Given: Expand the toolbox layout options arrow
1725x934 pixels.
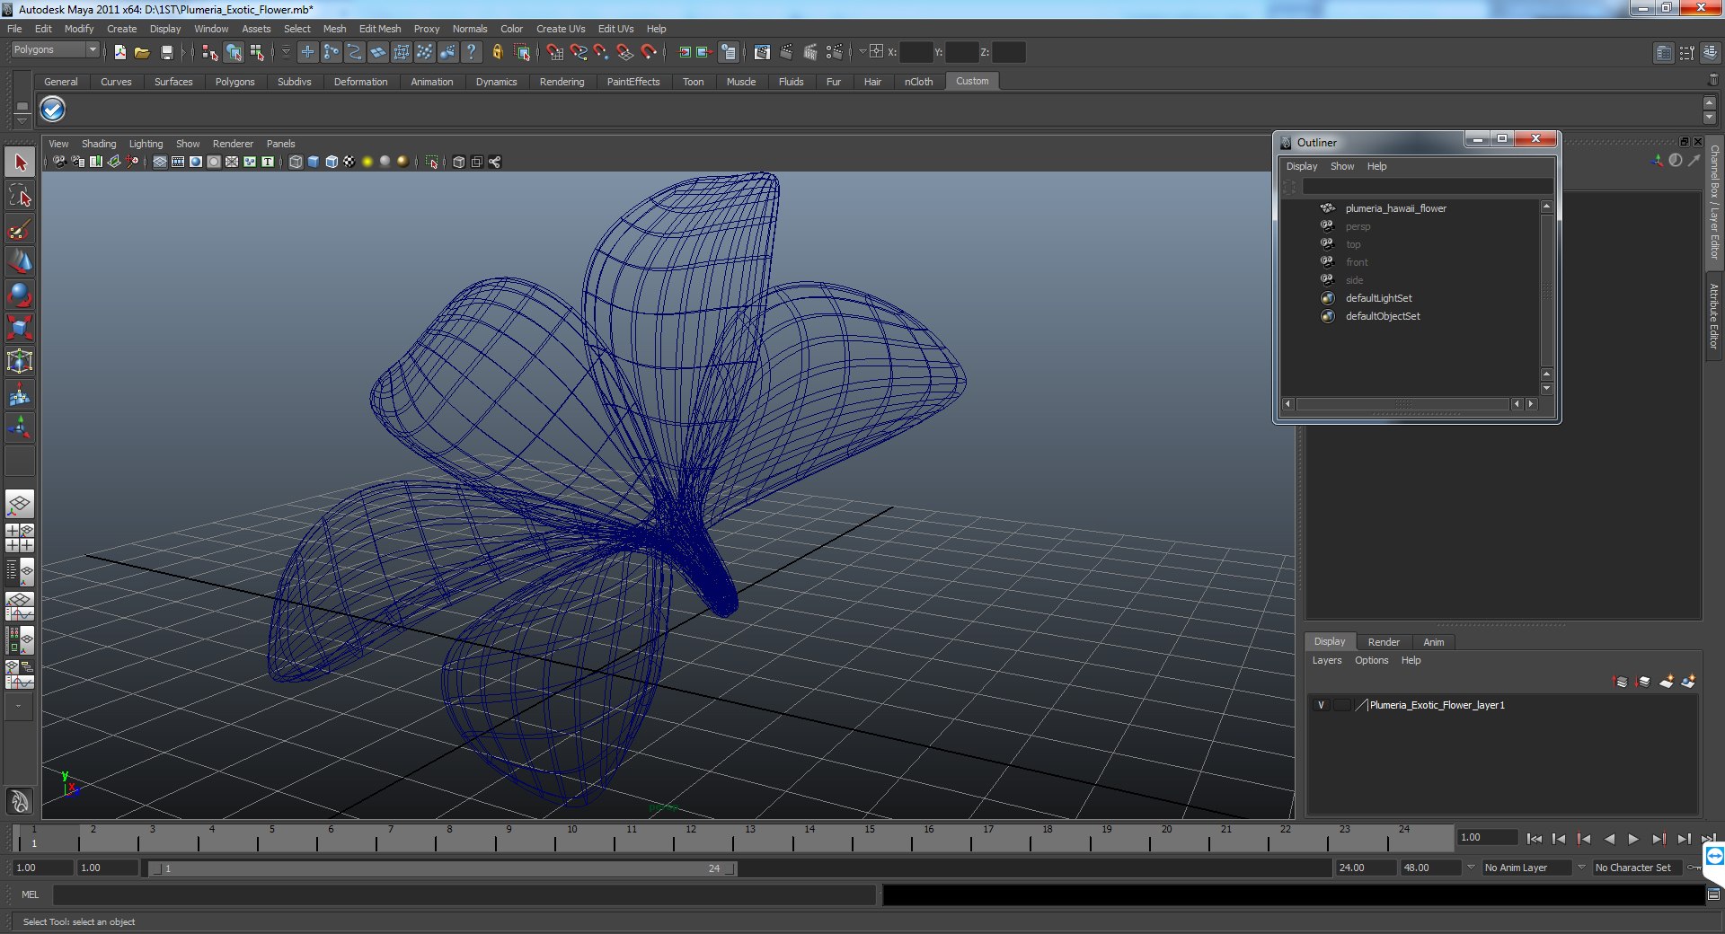Looking at the screenshot, I should point(18,707).
